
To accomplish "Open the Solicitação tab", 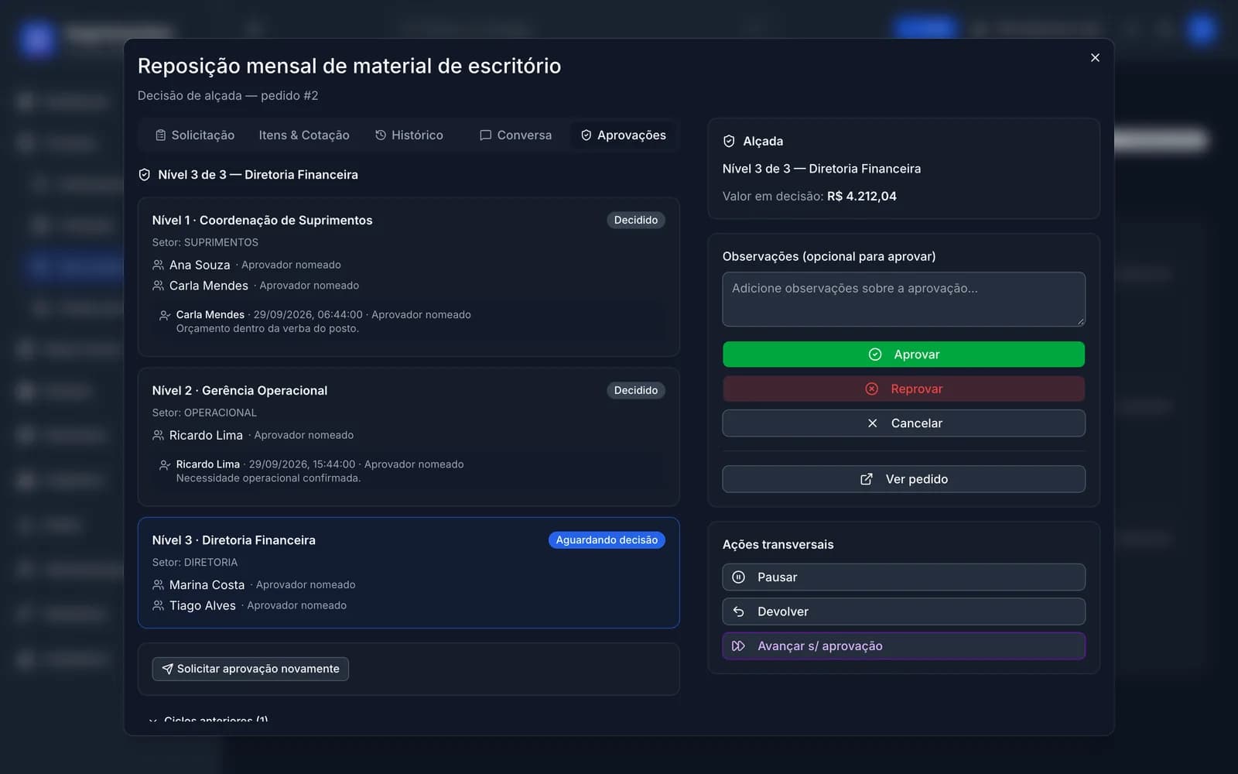I will (195, 135).
